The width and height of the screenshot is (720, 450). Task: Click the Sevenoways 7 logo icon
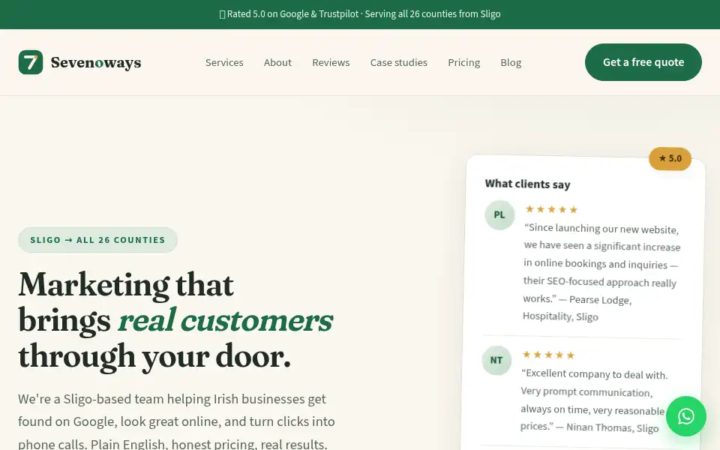coord(31,62)
